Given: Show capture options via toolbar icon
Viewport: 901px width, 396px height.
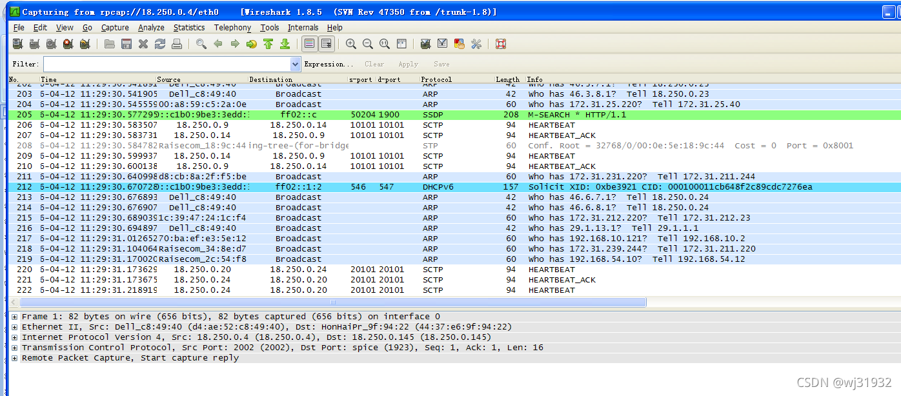Looking at the screenshot, I should [x=34, y=44].
